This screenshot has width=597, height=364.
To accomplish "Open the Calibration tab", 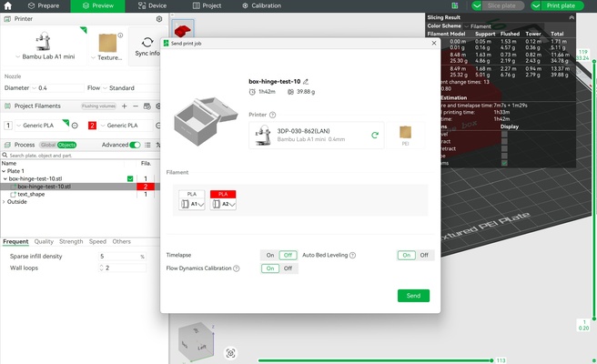I will coord(261,5).
